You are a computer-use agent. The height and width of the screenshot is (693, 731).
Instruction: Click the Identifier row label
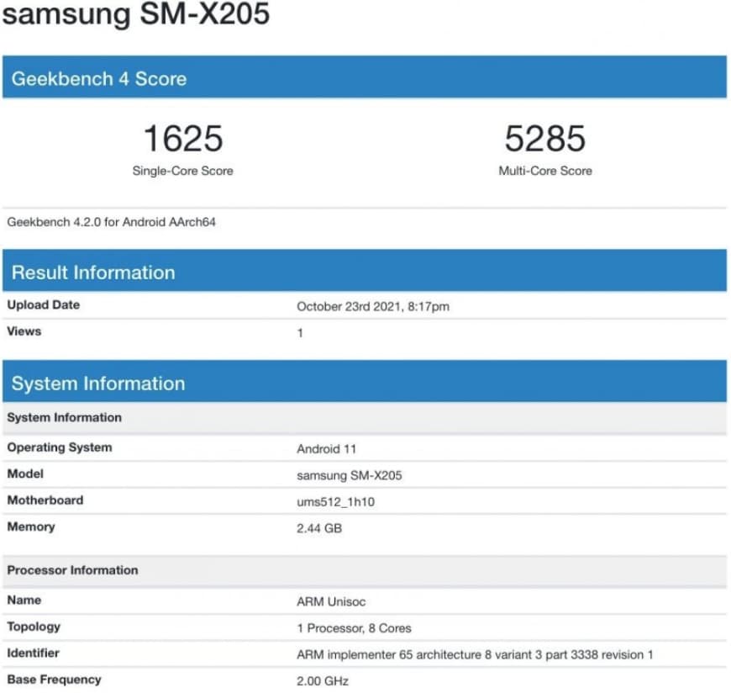33,653
